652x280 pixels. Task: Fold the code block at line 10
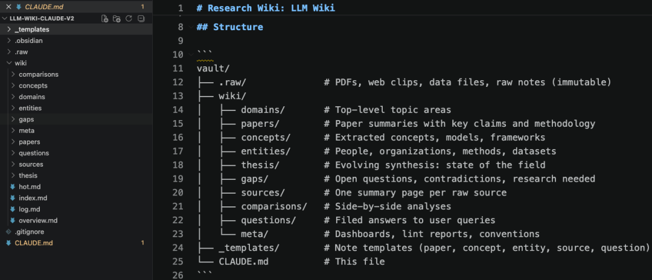pos(191,54)
